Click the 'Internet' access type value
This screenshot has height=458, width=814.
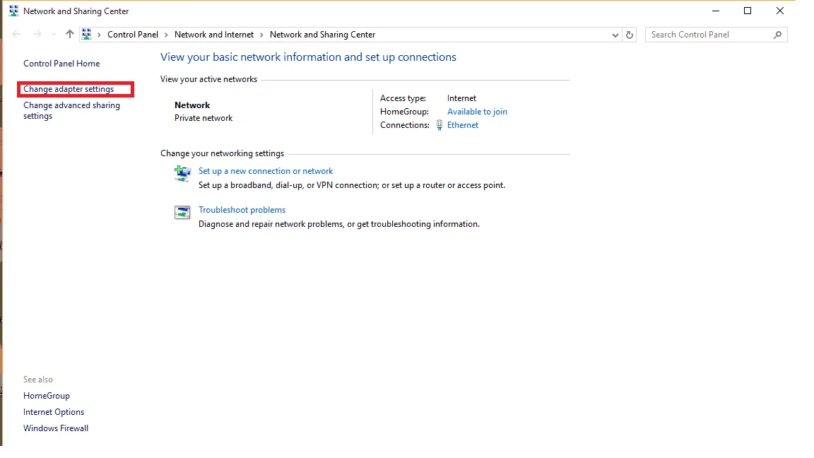(461, 98)
